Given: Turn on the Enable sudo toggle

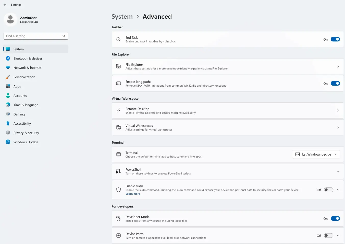Looking at the screenshot, I should tap(328, 190).
